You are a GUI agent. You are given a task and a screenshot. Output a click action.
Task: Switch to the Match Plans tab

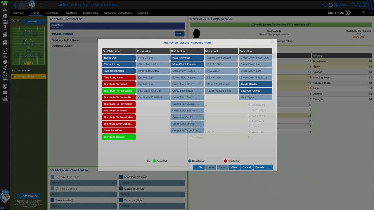click(91, 13)
